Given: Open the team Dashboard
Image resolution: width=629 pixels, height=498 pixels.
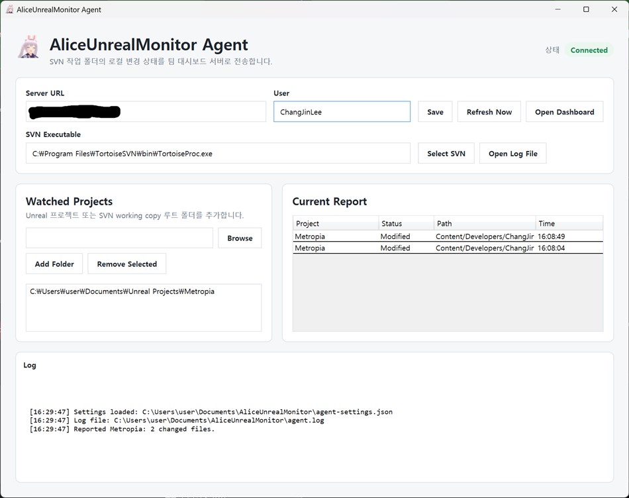Looking at the screenshot, I should tap(564, 111).
